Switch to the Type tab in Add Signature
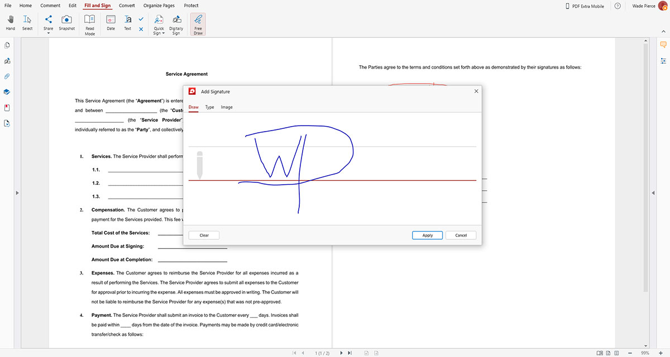The height and width of the screenshot is (357, 670). point(209,107)
